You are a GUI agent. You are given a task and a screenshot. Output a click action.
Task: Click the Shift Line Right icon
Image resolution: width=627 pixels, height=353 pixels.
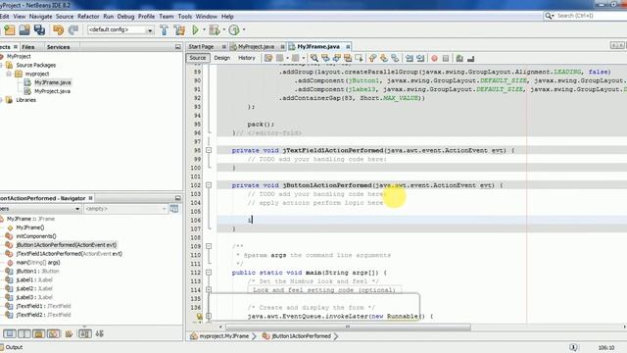click(x=420, y=59)
